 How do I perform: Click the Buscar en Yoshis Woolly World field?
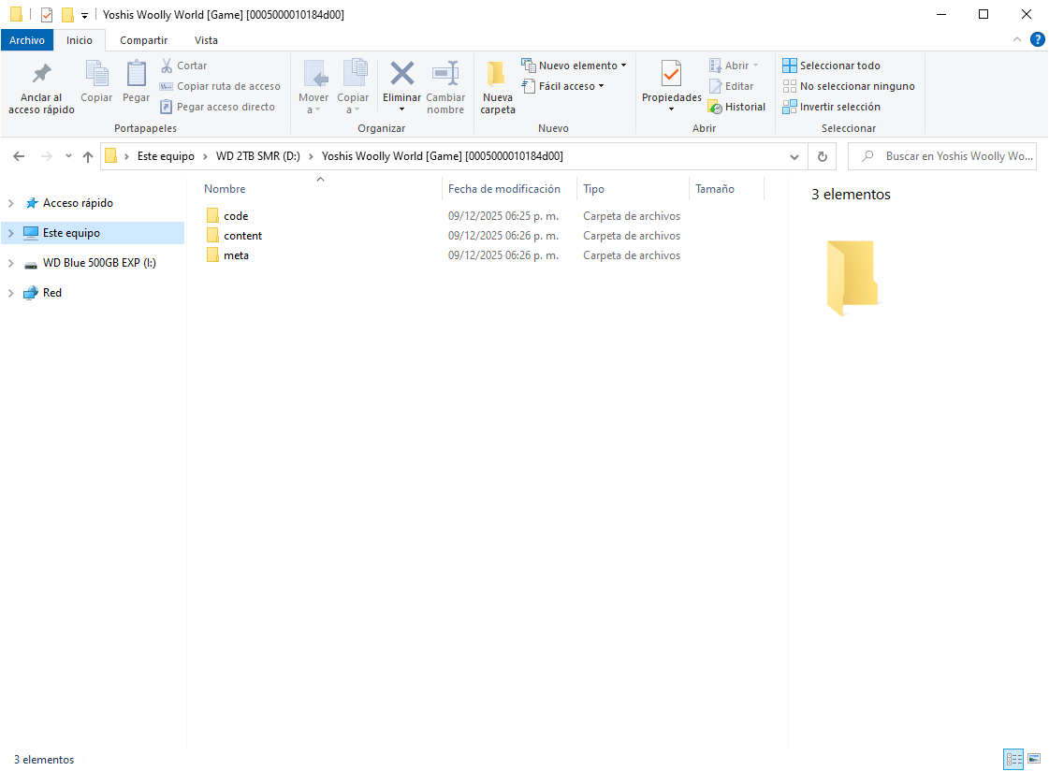tap(942, 156)
